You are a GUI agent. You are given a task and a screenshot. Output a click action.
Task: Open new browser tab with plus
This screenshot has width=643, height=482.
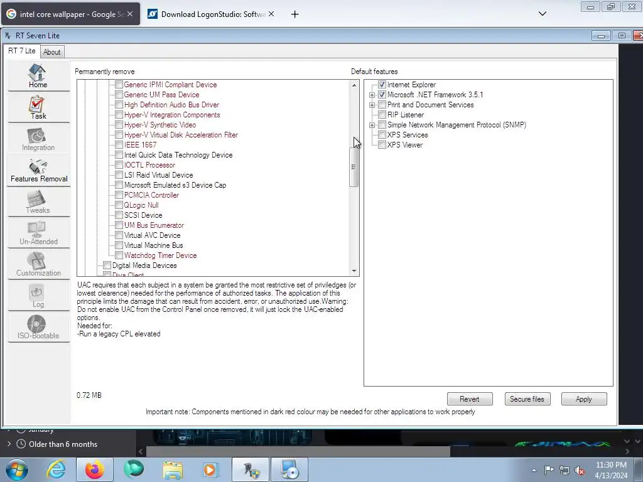point(294,14)
